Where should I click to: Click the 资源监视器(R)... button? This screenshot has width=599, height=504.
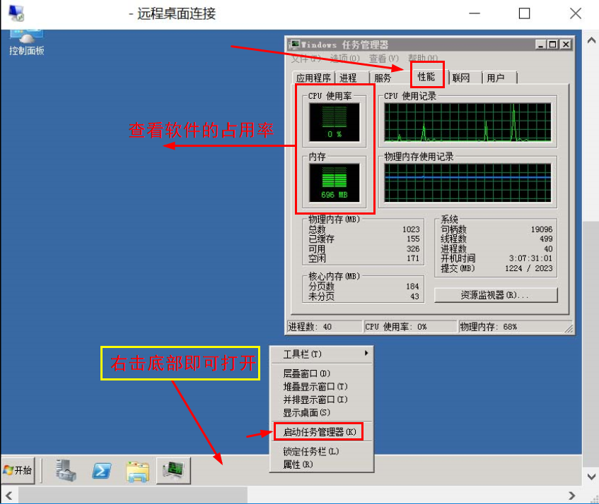495,295
